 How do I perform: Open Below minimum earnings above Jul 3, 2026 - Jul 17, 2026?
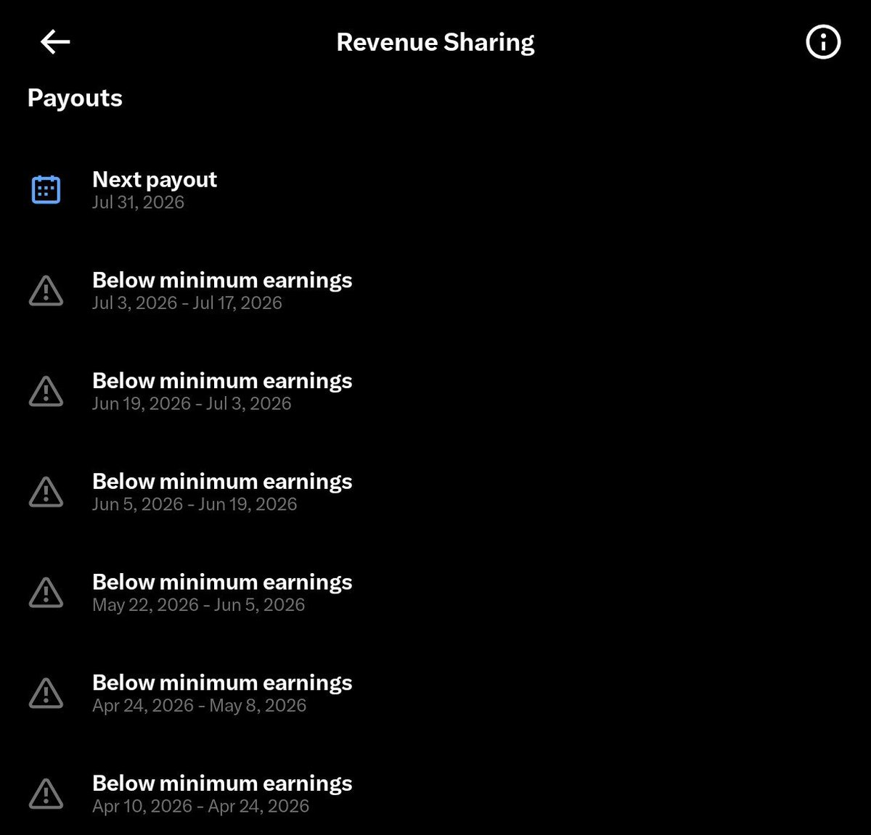click(x=222, y=280)
